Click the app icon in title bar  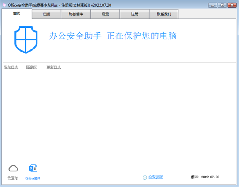[4, 5]
